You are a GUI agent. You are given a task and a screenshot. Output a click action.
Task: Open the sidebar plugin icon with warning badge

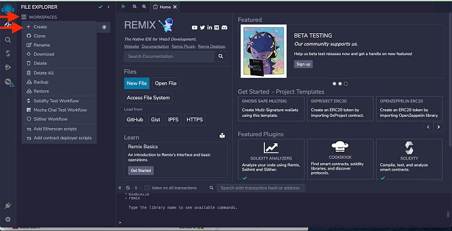9,83
